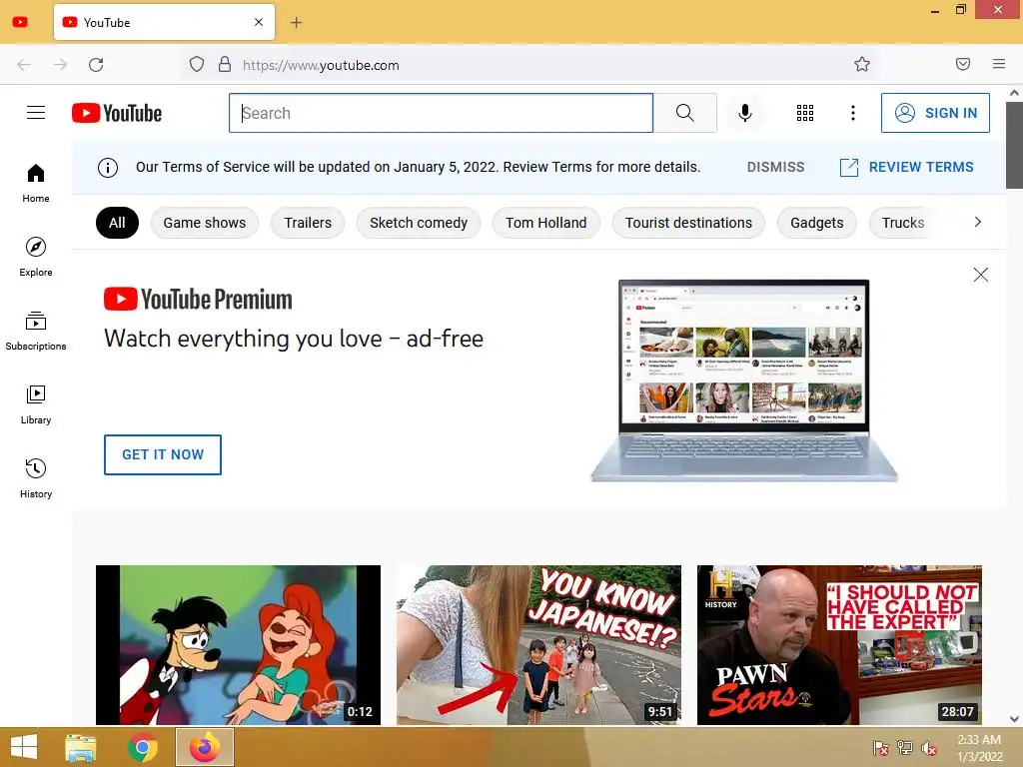
Task: Open the Windows Start button
Action: coord(24,747)
